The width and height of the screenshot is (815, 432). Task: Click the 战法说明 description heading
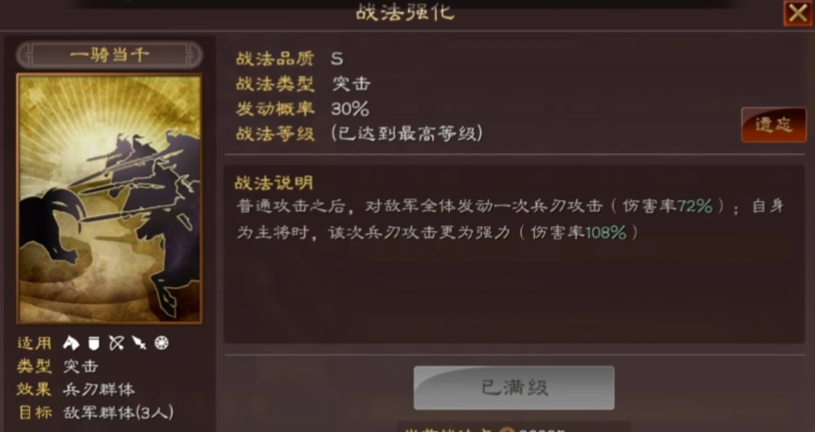click(x=274, y=182)
